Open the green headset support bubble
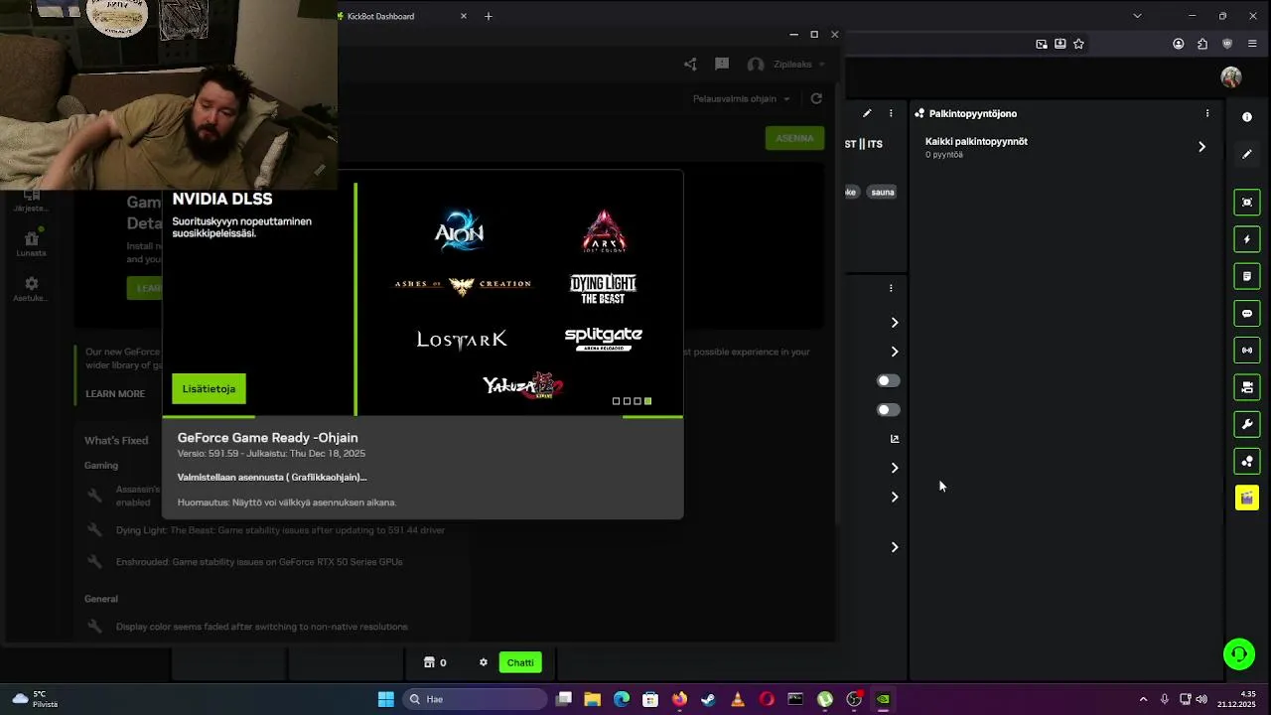The height and width of the screenshot is (715, 1271). (1238, 654)
